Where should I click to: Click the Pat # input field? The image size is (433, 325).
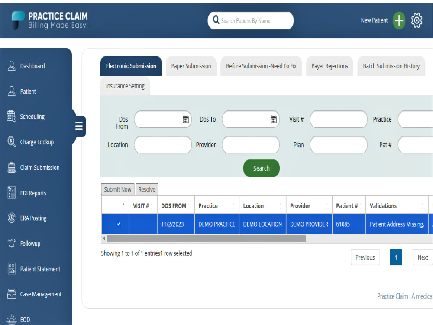point(415,145)
